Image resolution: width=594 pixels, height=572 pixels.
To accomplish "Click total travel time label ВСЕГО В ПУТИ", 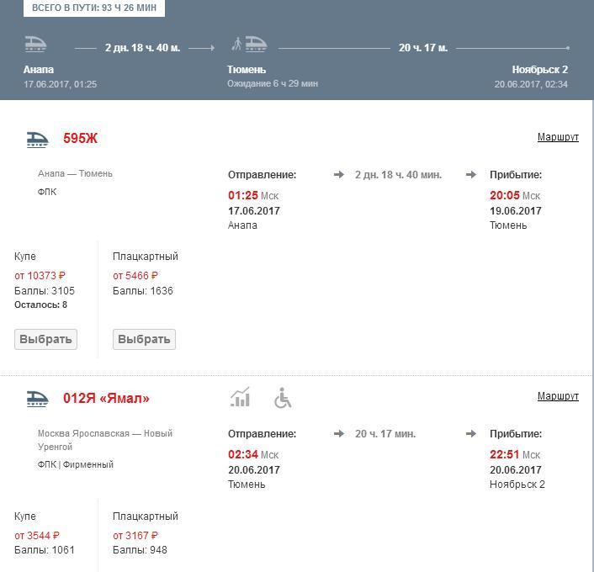I will click(94, 8).
